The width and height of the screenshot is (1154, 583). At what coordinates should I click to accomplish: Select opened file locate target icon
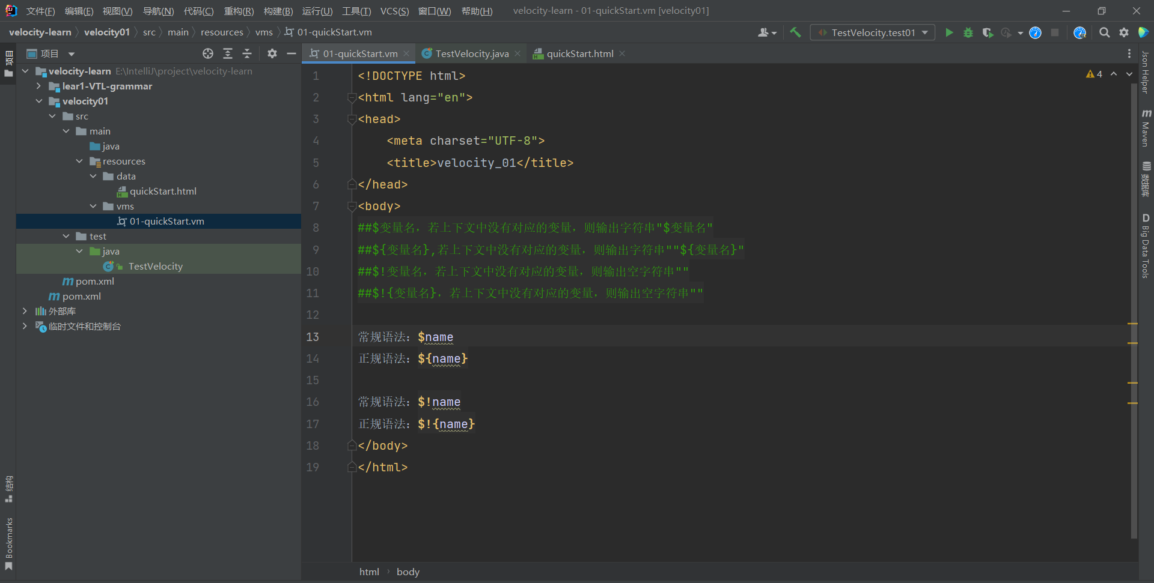[208, 53]
